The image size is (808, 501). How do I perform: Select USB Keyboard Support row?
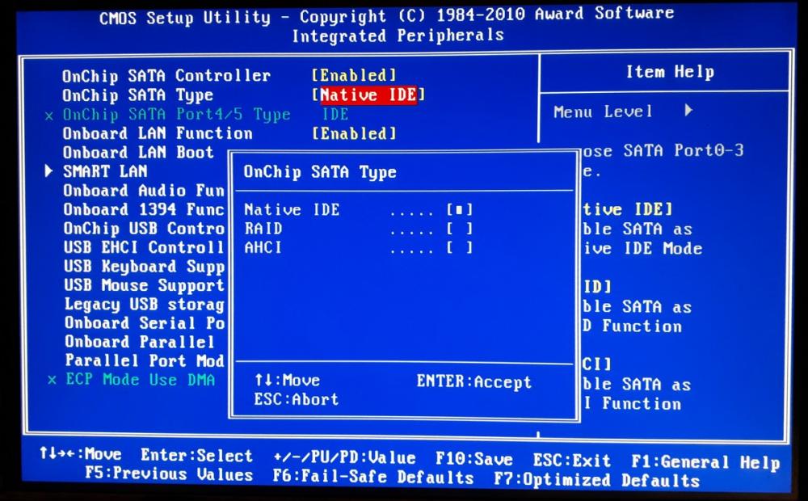click(145, 267)
